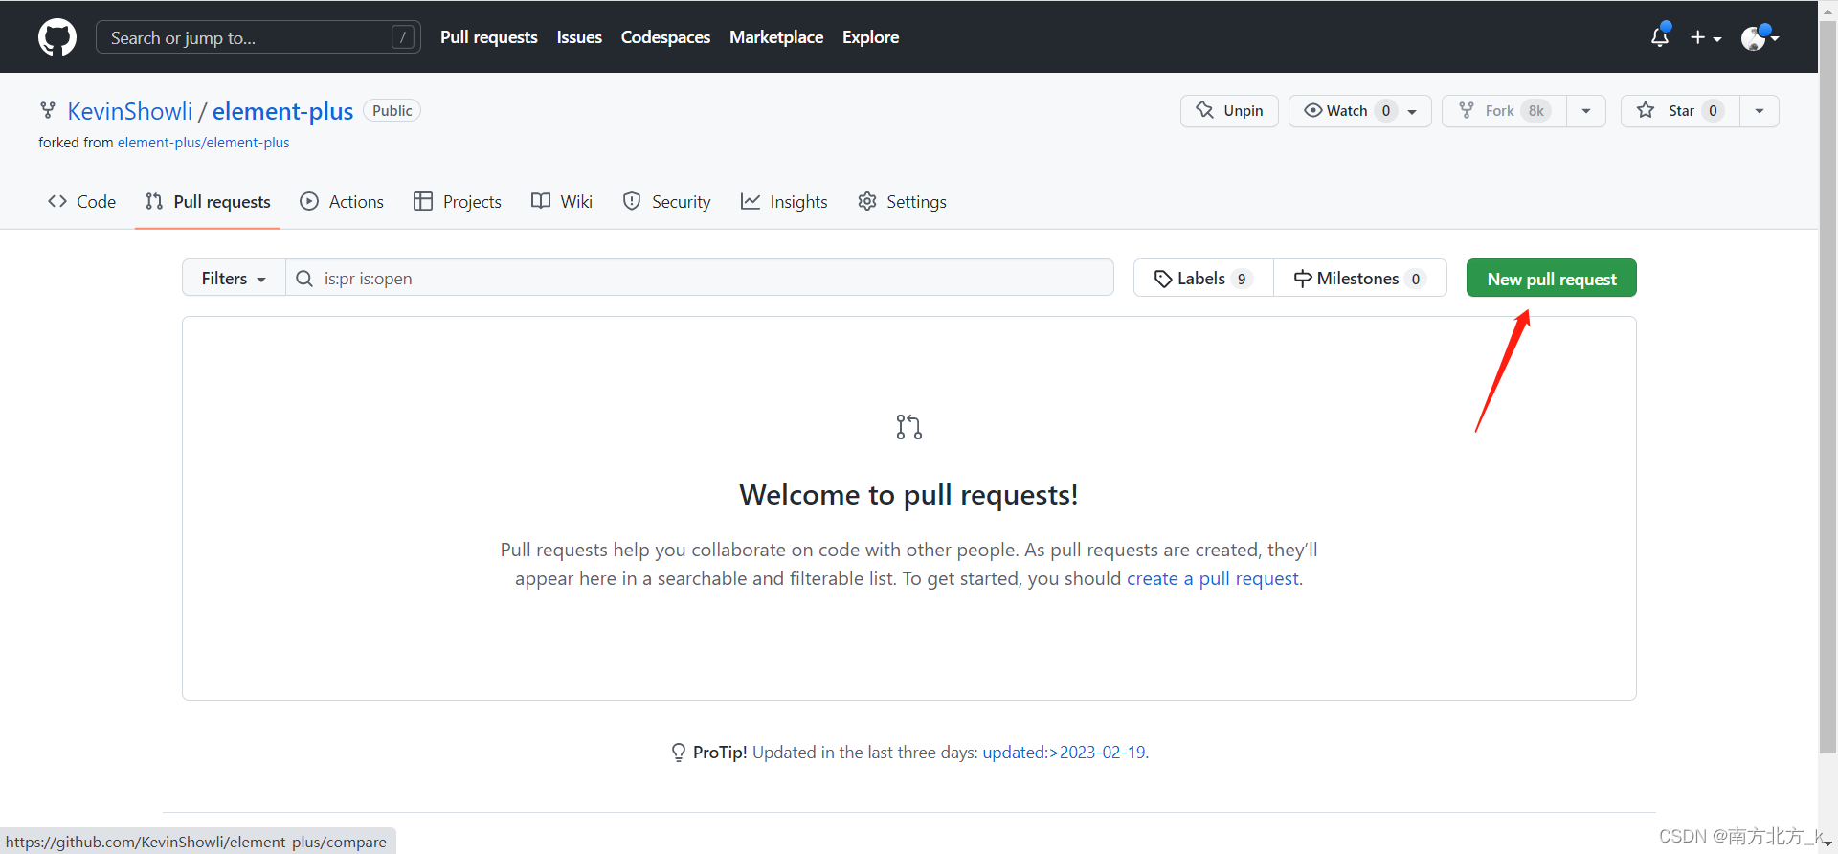The height and width of the screenshot is (854, 1838).
Task: Switch to the Insights tab
Action: tap(784, 202)
